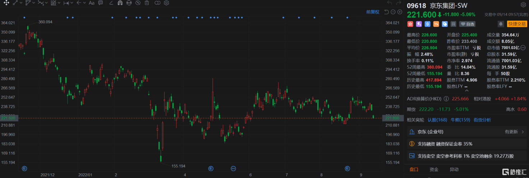Click the ellipsis event marker in May
This screenshot has width=529, height=178.
point(233,168)
